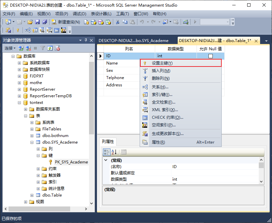272x223 pixels.
Task: Pin the Object Explorer panel
Action: [86, 40]
